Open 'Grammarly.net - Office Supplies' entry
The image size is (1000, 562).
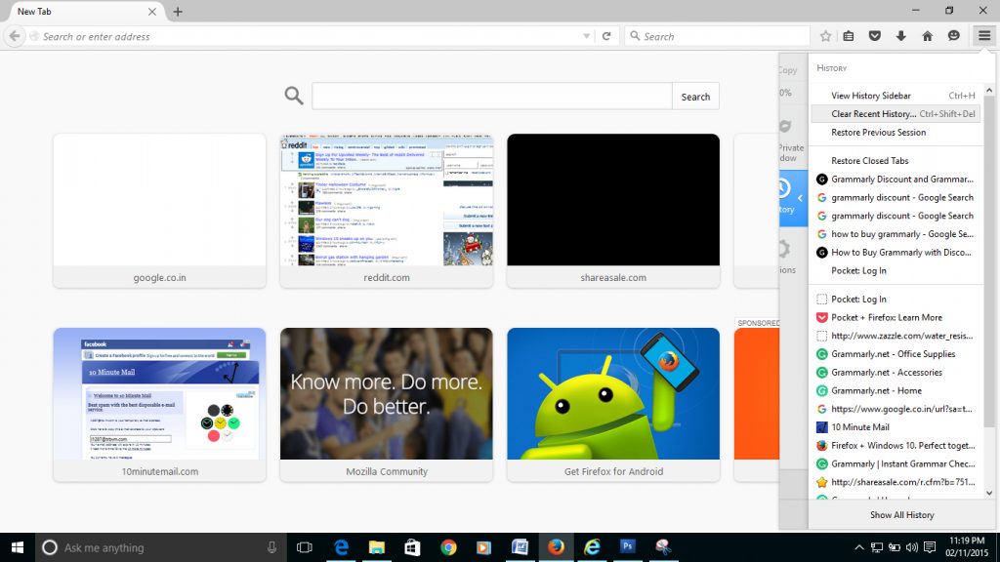(x=896, y=354)
